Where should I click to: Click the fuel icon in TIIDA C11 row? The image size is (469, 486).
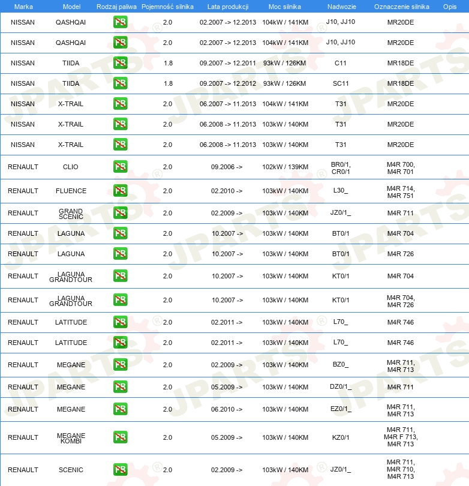(120, 63)
